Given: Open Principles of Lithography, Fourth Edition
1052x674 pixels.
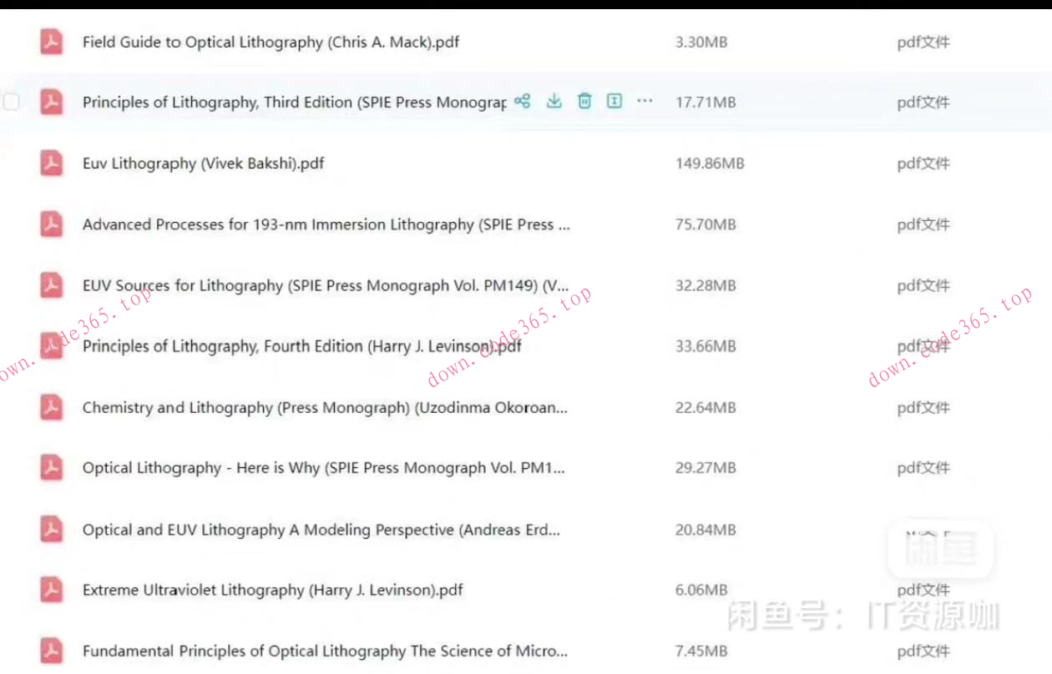Looking at the screenshot, I should [301, 346].
